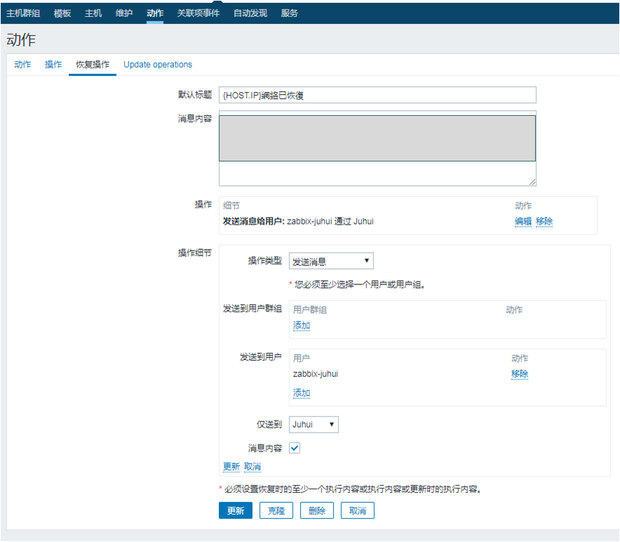Remove user zabbix-juhui via 移除 link
The image size is (620, 542).
(x=520, y=374)
